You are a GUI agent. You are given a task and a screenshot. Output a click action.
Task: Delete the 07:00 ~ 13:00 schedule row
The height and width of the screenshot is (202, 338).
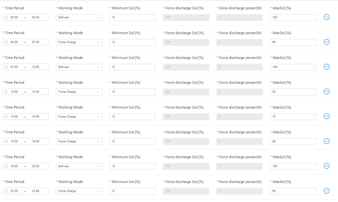click(x=327, y=67)
